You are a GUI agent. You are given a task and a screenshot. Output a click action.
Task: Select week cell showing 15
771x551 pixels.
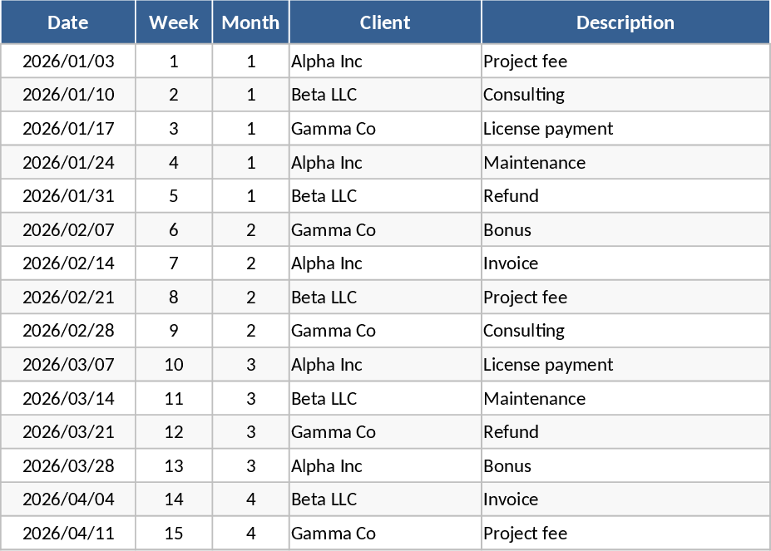pyautogui.click(x=174, y=534)
